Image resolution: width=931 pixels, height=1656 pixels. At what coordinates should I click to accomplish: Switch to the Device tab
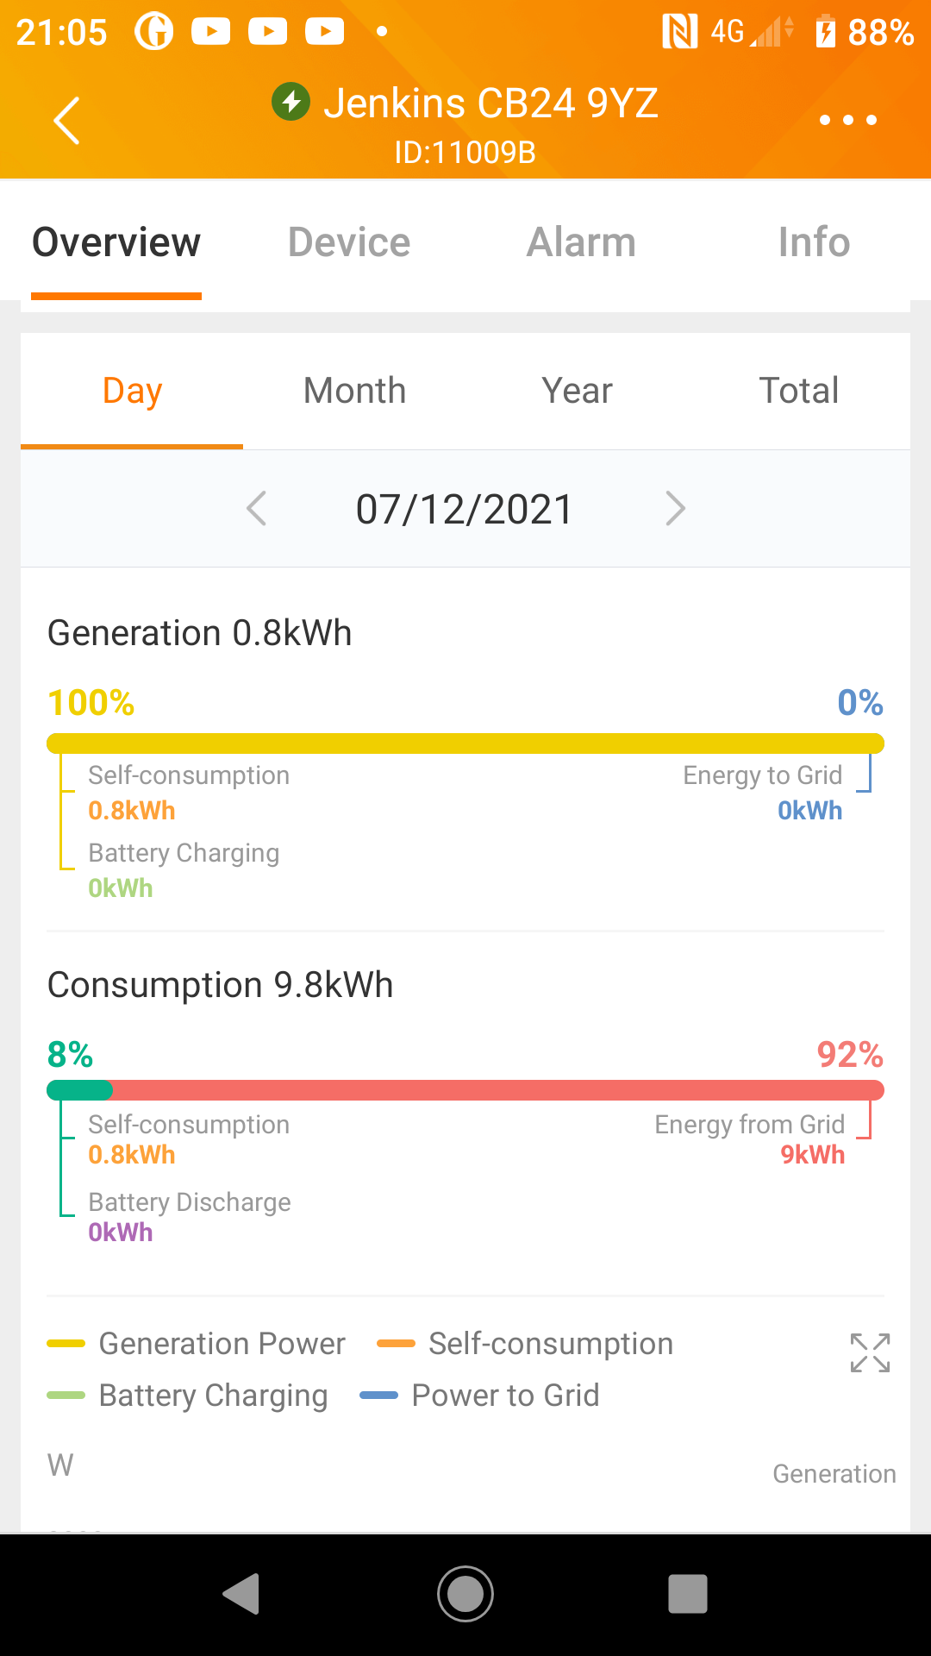coord(349,242)
